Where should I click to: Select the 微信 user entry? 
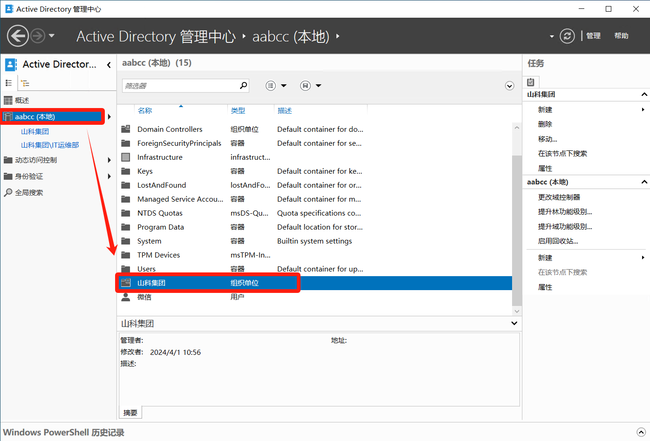[144, 297]
